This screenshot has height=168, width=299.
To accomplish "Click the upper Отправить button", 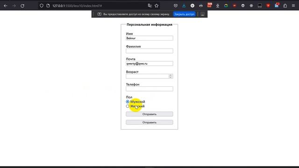I will [x=149, y=114].
